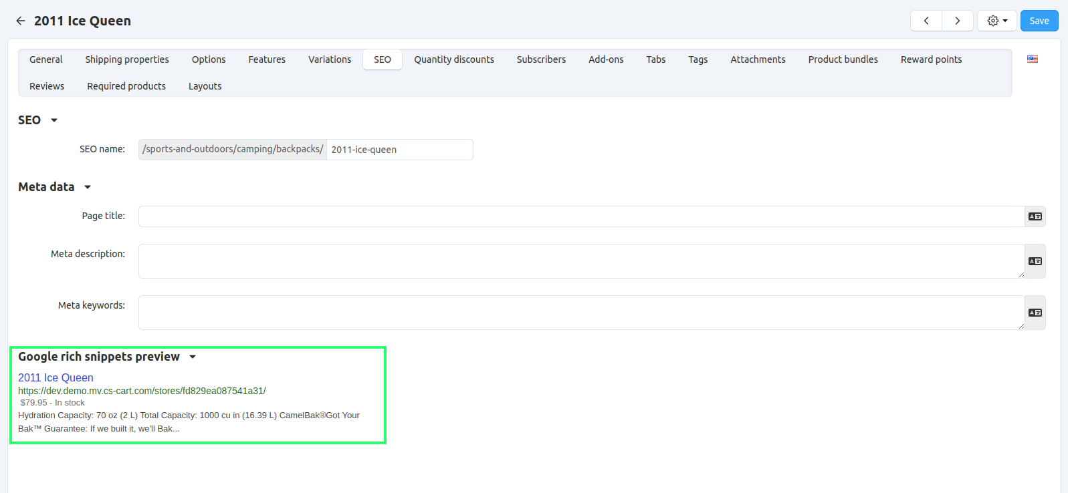Click the '$79.95 - In stock' text

point(53,403)
